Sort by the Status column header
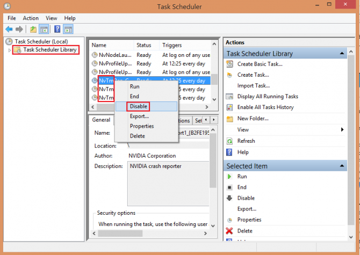 click(146, 45)
